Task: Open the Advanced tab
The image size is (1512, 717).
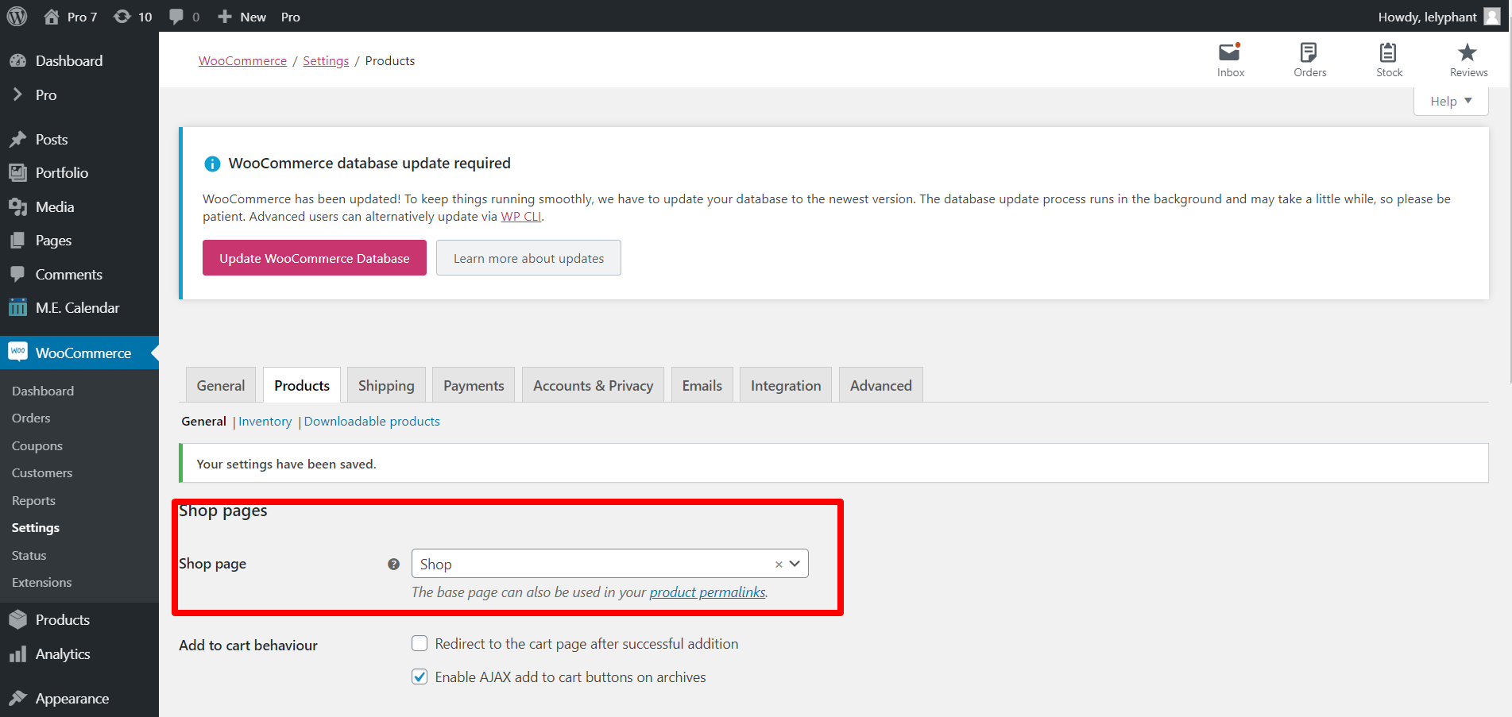Action: [881, 385]
